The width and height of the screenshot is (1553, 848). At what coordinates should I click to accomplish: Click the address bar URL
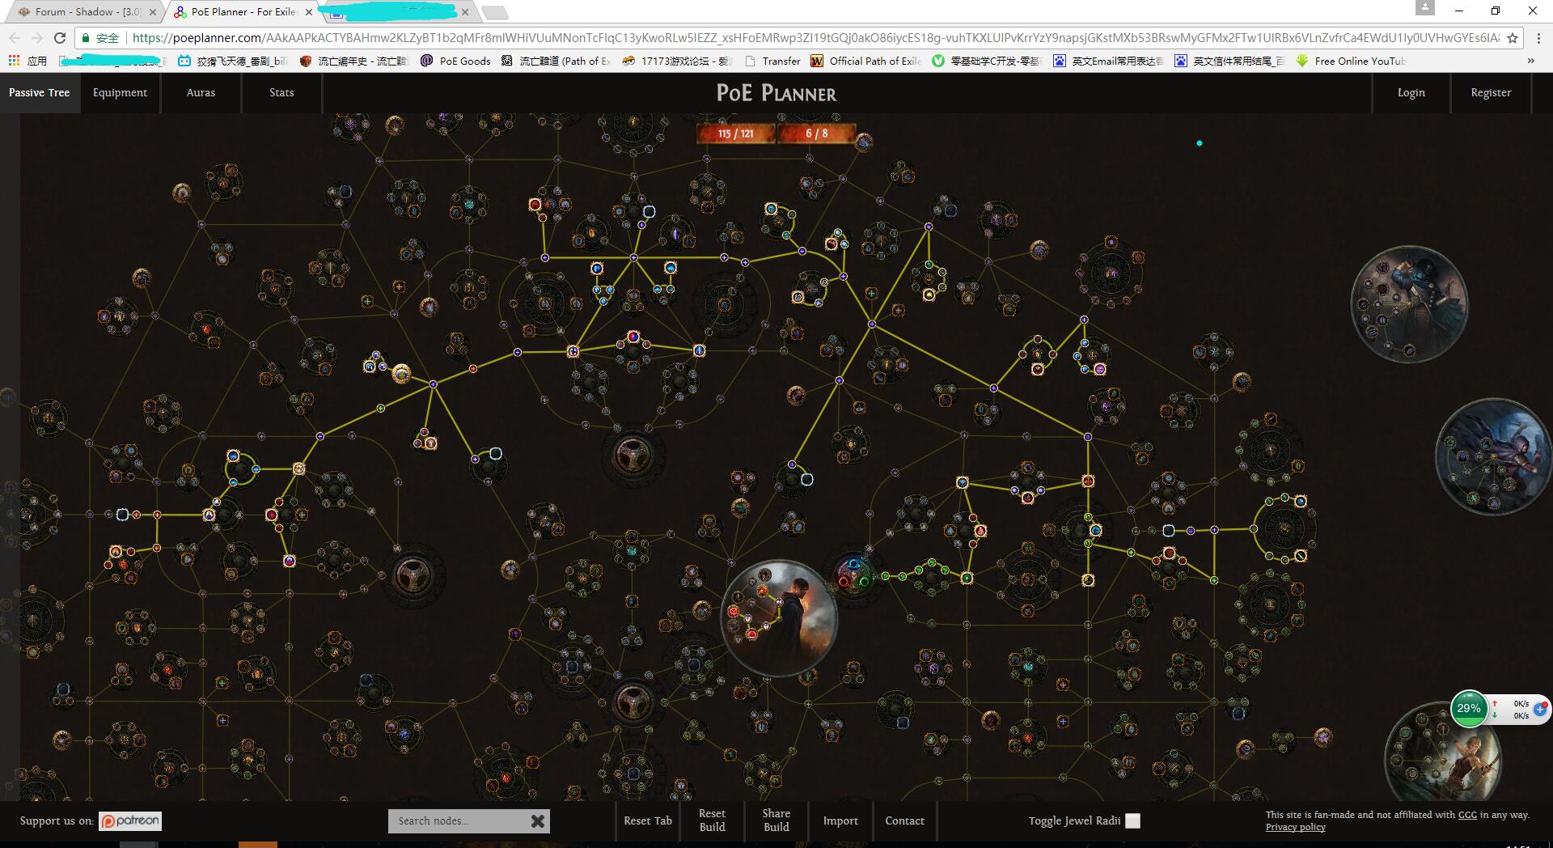tap(815, 38)
